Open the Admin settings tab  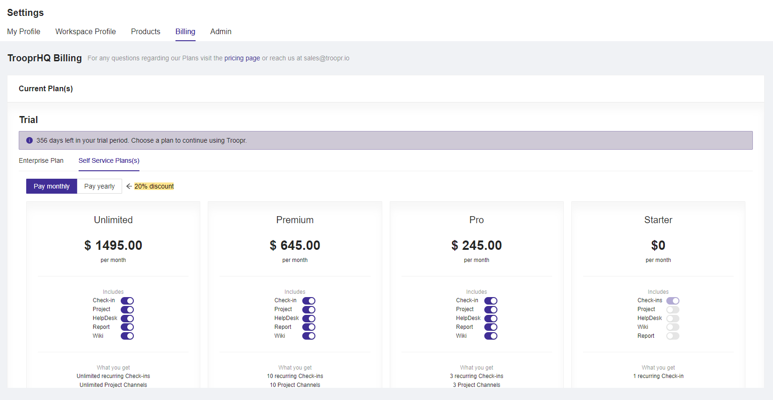pyautogui.click(x=221, y=31)
